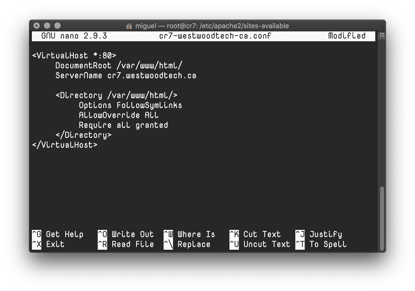Click the '^U Uncut Text' shortcut
Viewport: 415px width, 291px height.
(260, 244)
